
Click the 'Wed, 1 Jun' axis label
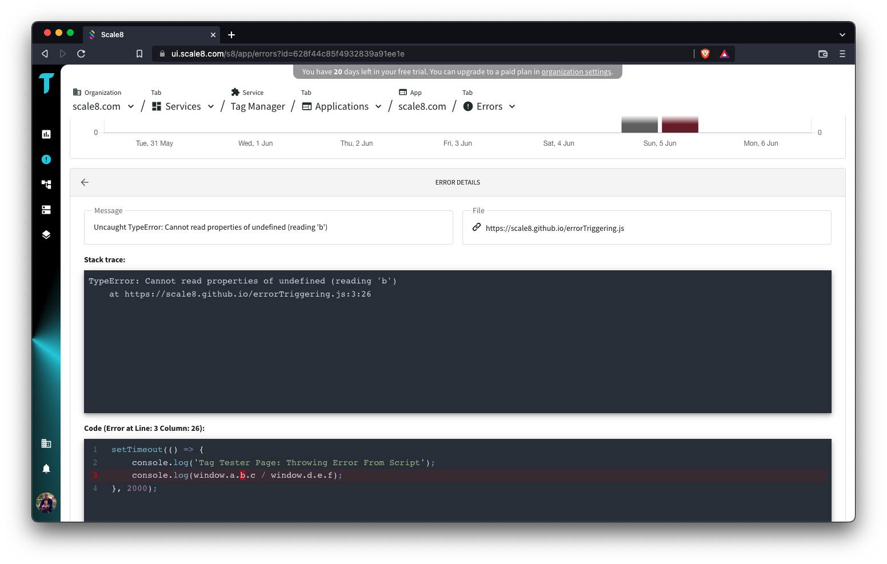(255, 143)
